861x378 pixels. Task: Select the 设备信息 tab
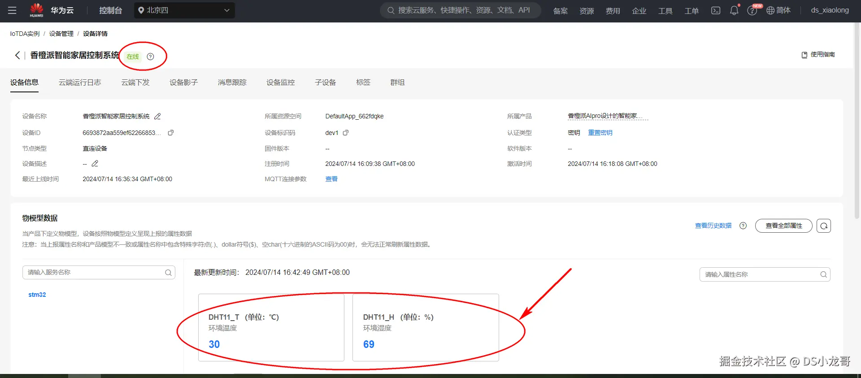pyautogui.click(x=24, y=83)
